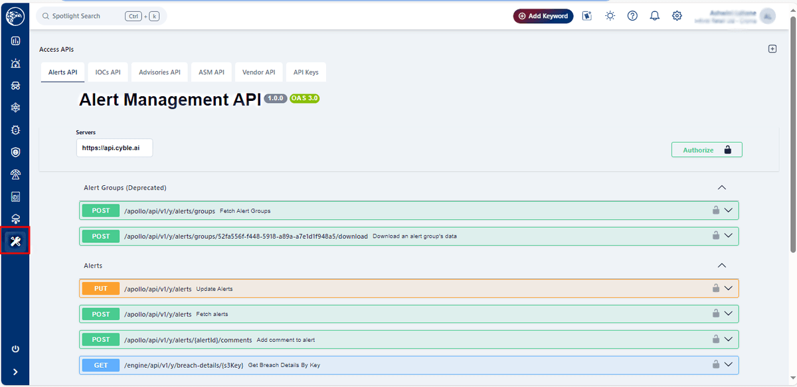Click lock icon on Fetch Alert Groups row
This screenshot has width=797, height=387.
coord(716,210)
